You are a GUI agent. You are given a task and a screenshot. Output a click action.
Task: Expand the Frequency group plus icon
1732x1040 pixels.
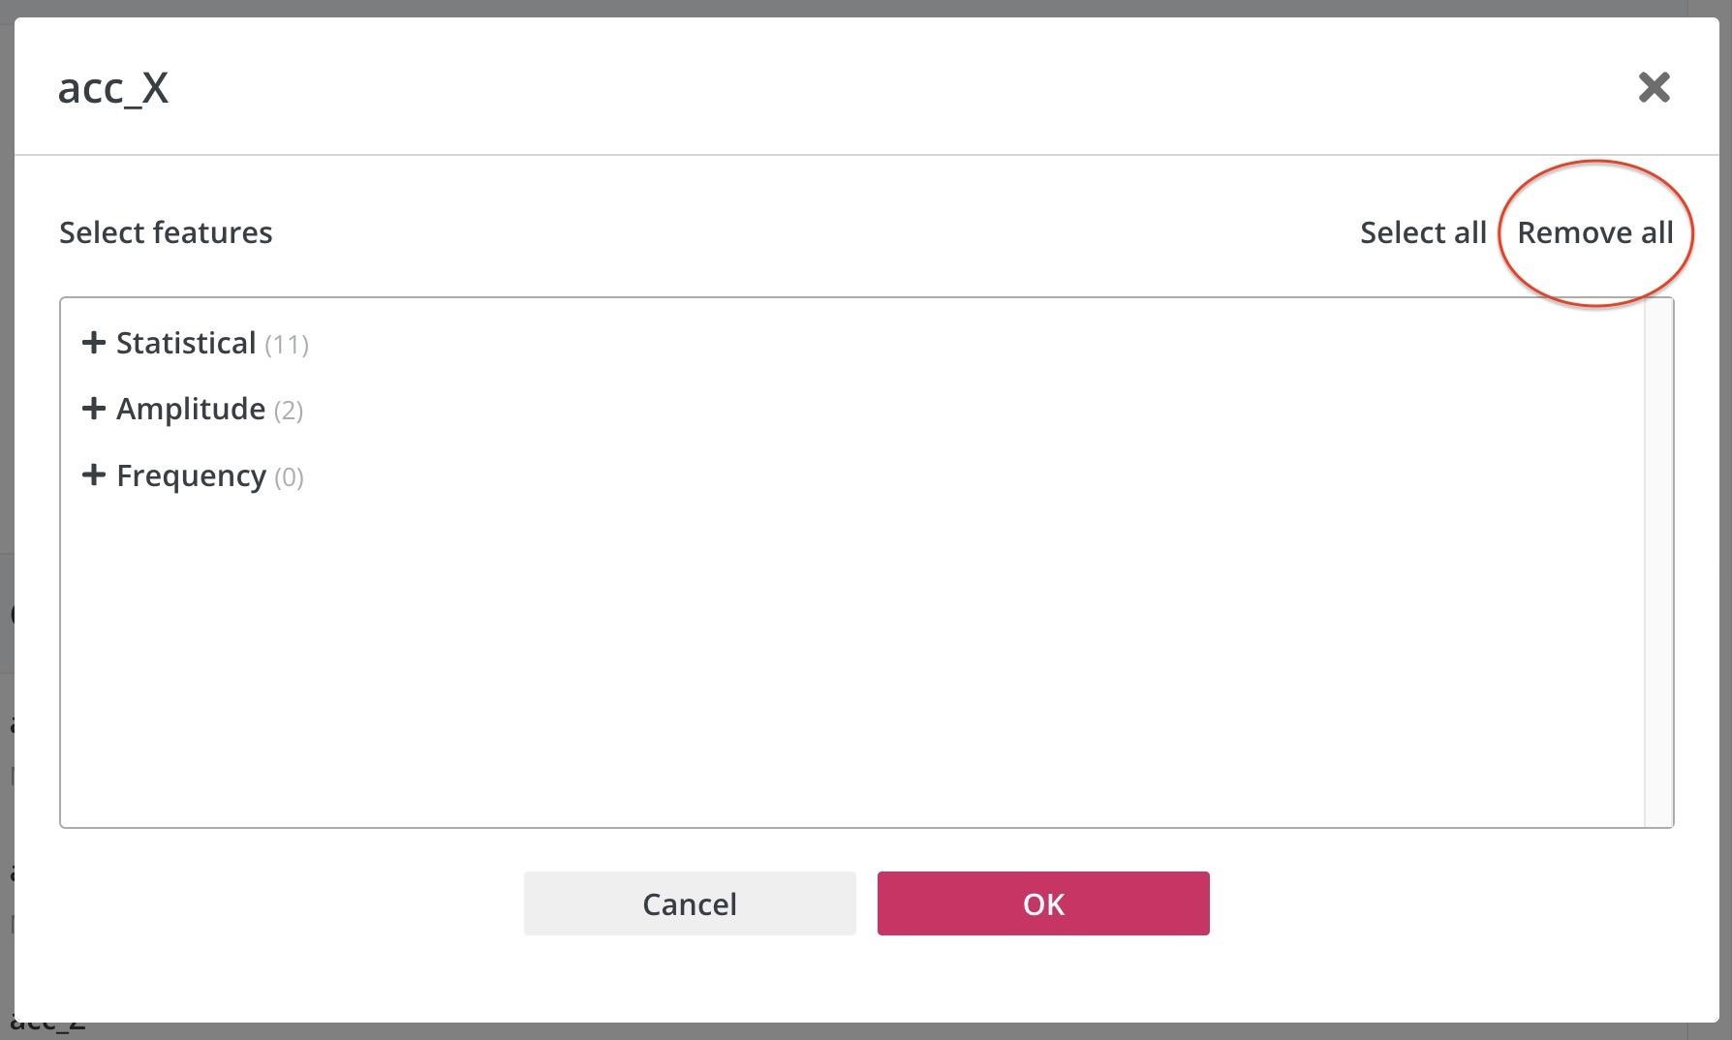(x=93, y=475)
